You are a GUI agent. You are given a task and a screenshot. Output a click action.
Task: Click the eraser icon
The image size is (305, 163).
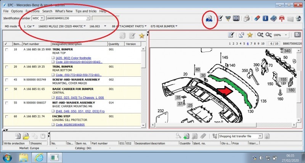tap(257, 18)
